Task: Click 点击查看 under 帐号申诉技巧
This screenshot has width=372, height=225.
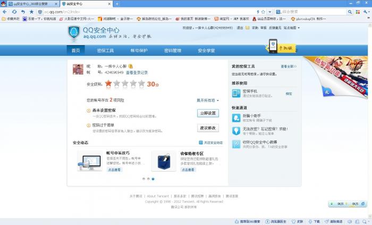Action: (x=114, y=170)
